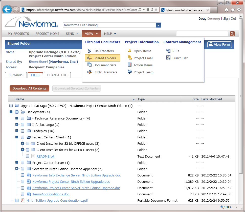Click the Project Email icon
The width and height of the screenshot is (245, 212).
click(129, 58)
